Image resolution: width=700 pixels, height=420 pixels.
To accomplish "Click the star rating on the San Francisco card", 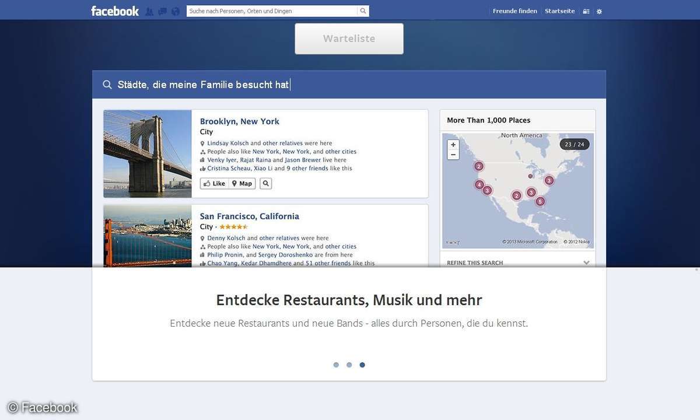I will coord(233,226).
